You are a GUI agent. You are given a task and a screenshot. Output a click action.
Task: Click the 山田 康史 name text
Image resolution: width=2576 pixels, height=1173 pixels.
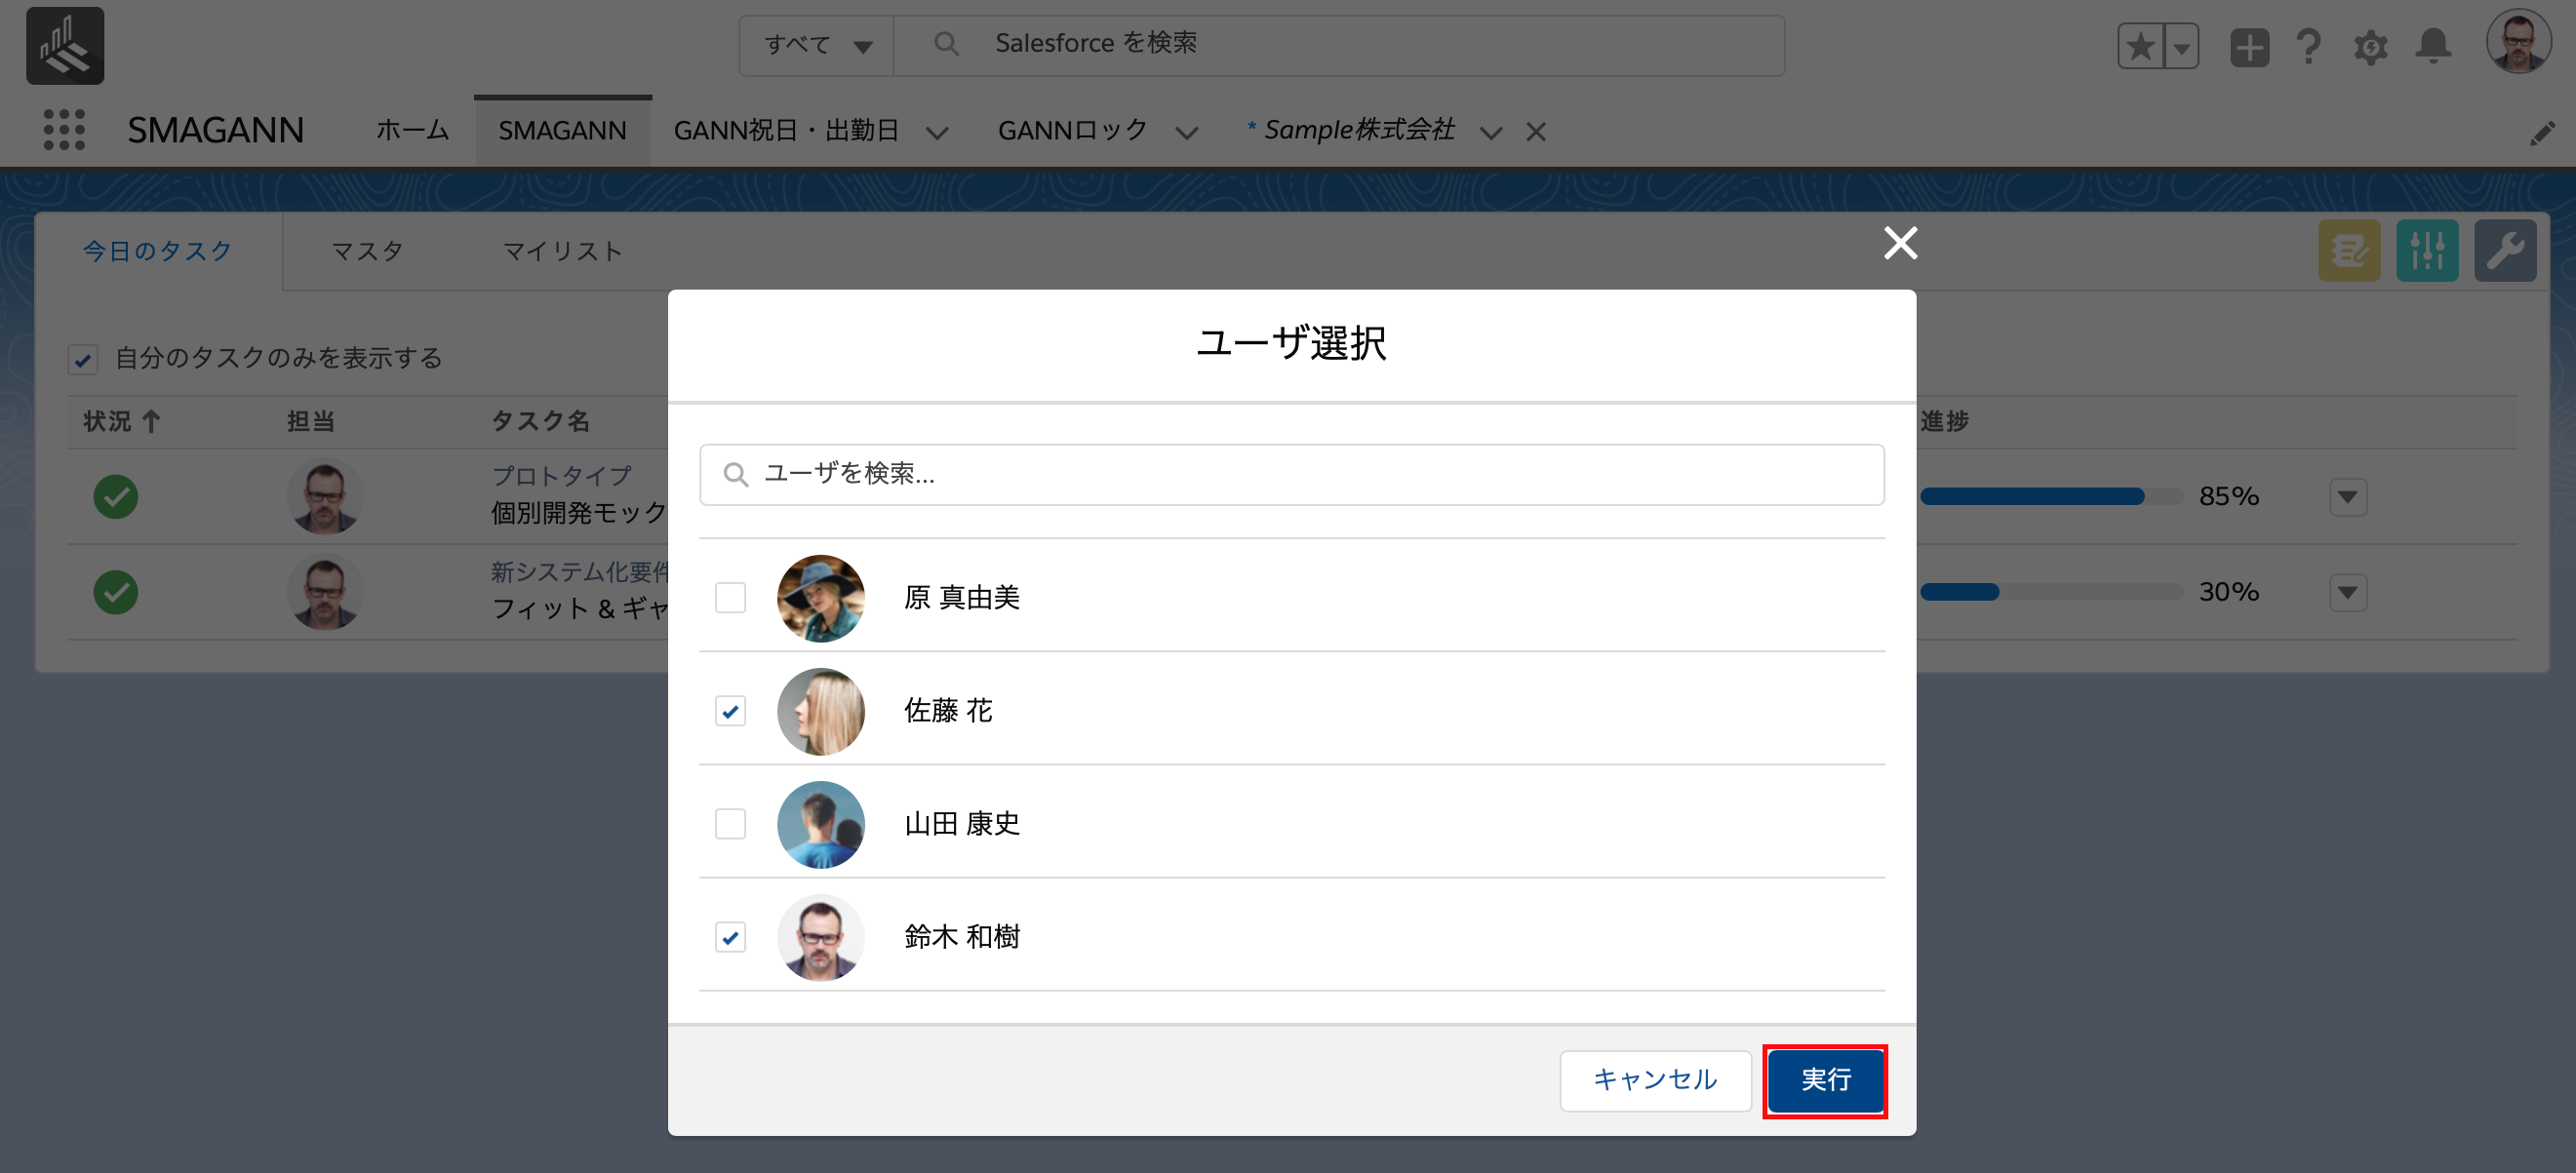pos(961,824)
